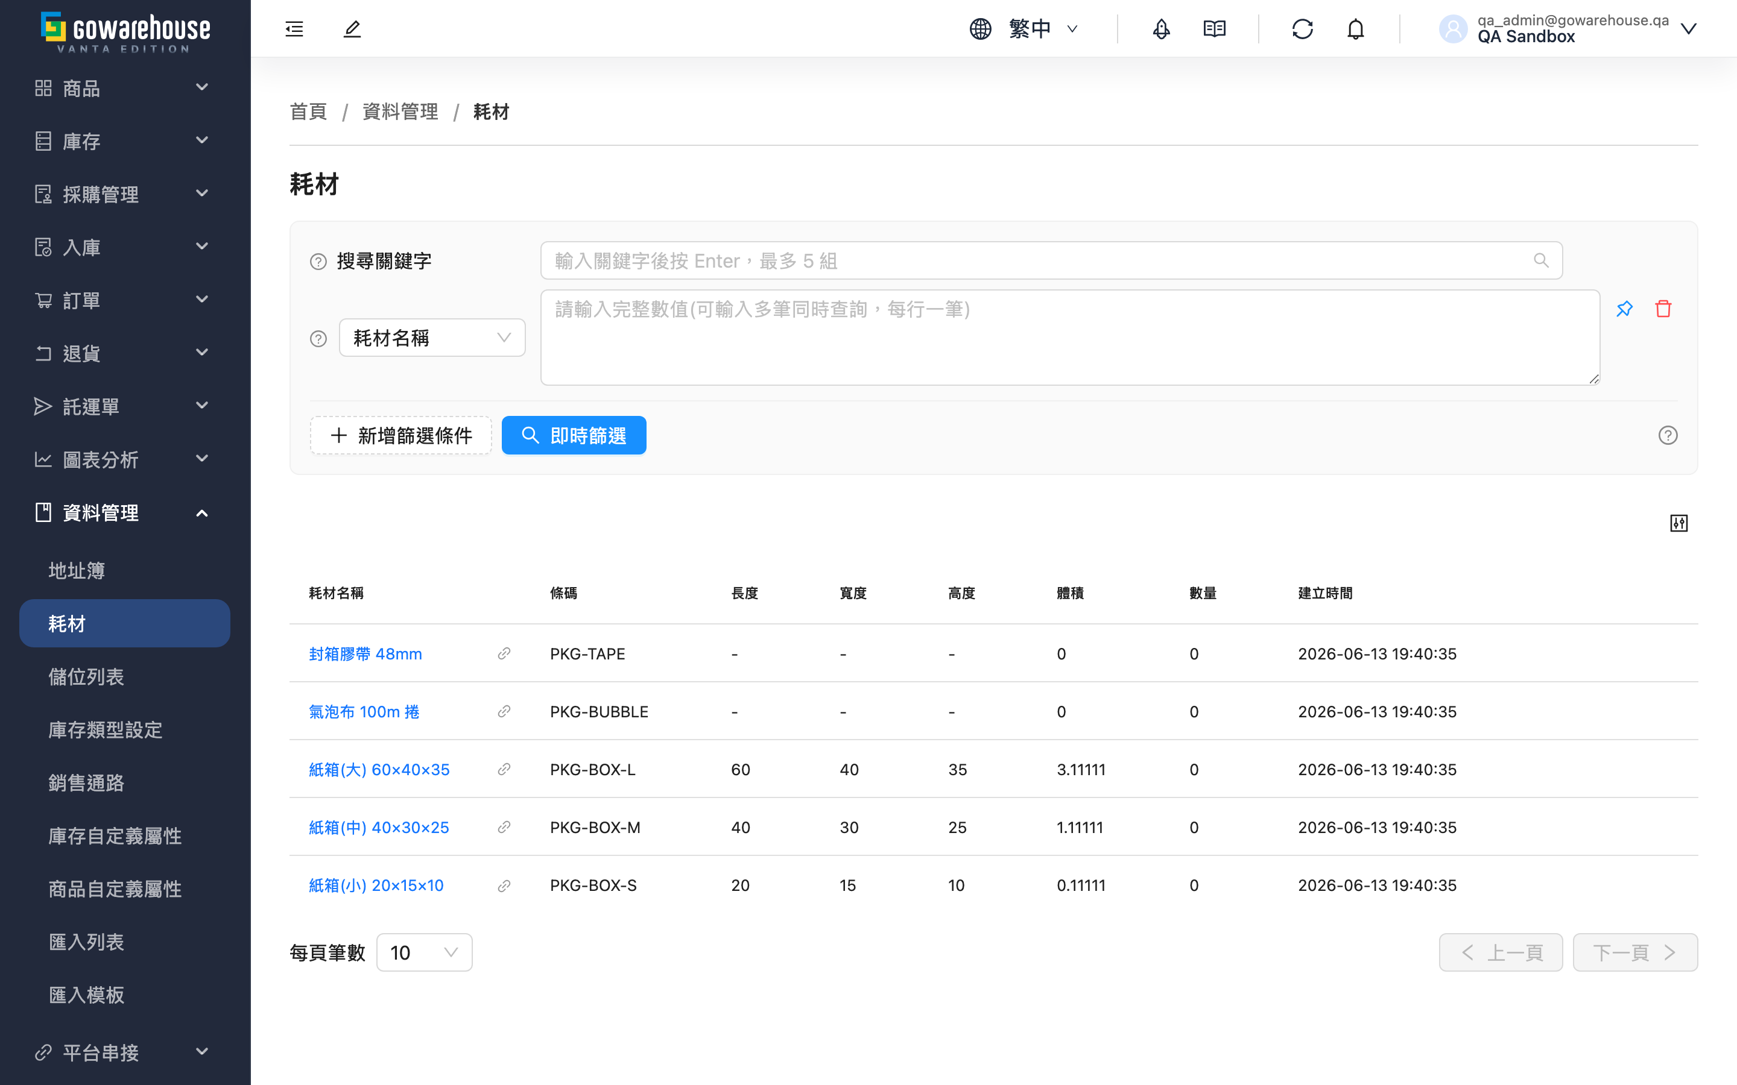The image size is (1737, 1085).
Task: Collapse the sidebar with the menu fold icon
Action: [x=294, y=29]
